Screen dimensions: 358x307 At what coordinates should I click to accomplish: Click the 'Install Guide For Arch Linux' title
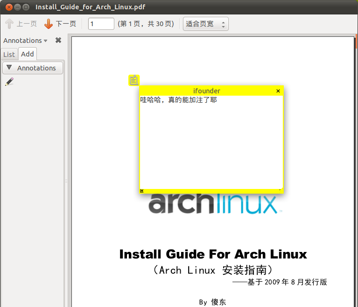pos(213,254)
